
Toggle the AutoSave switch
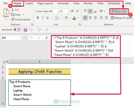click(x=17, y=30)
